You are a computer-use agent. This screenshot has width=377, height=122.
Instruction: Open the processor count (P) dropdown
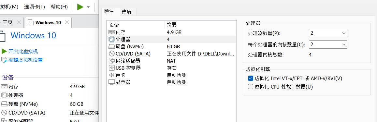pos(328,33)
